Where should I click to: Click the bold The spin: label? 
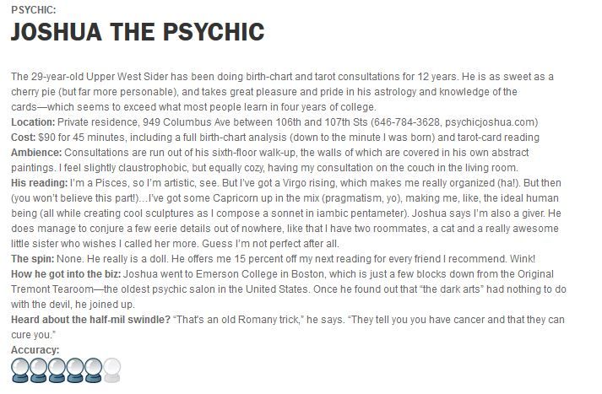click(x=33, y=259)
